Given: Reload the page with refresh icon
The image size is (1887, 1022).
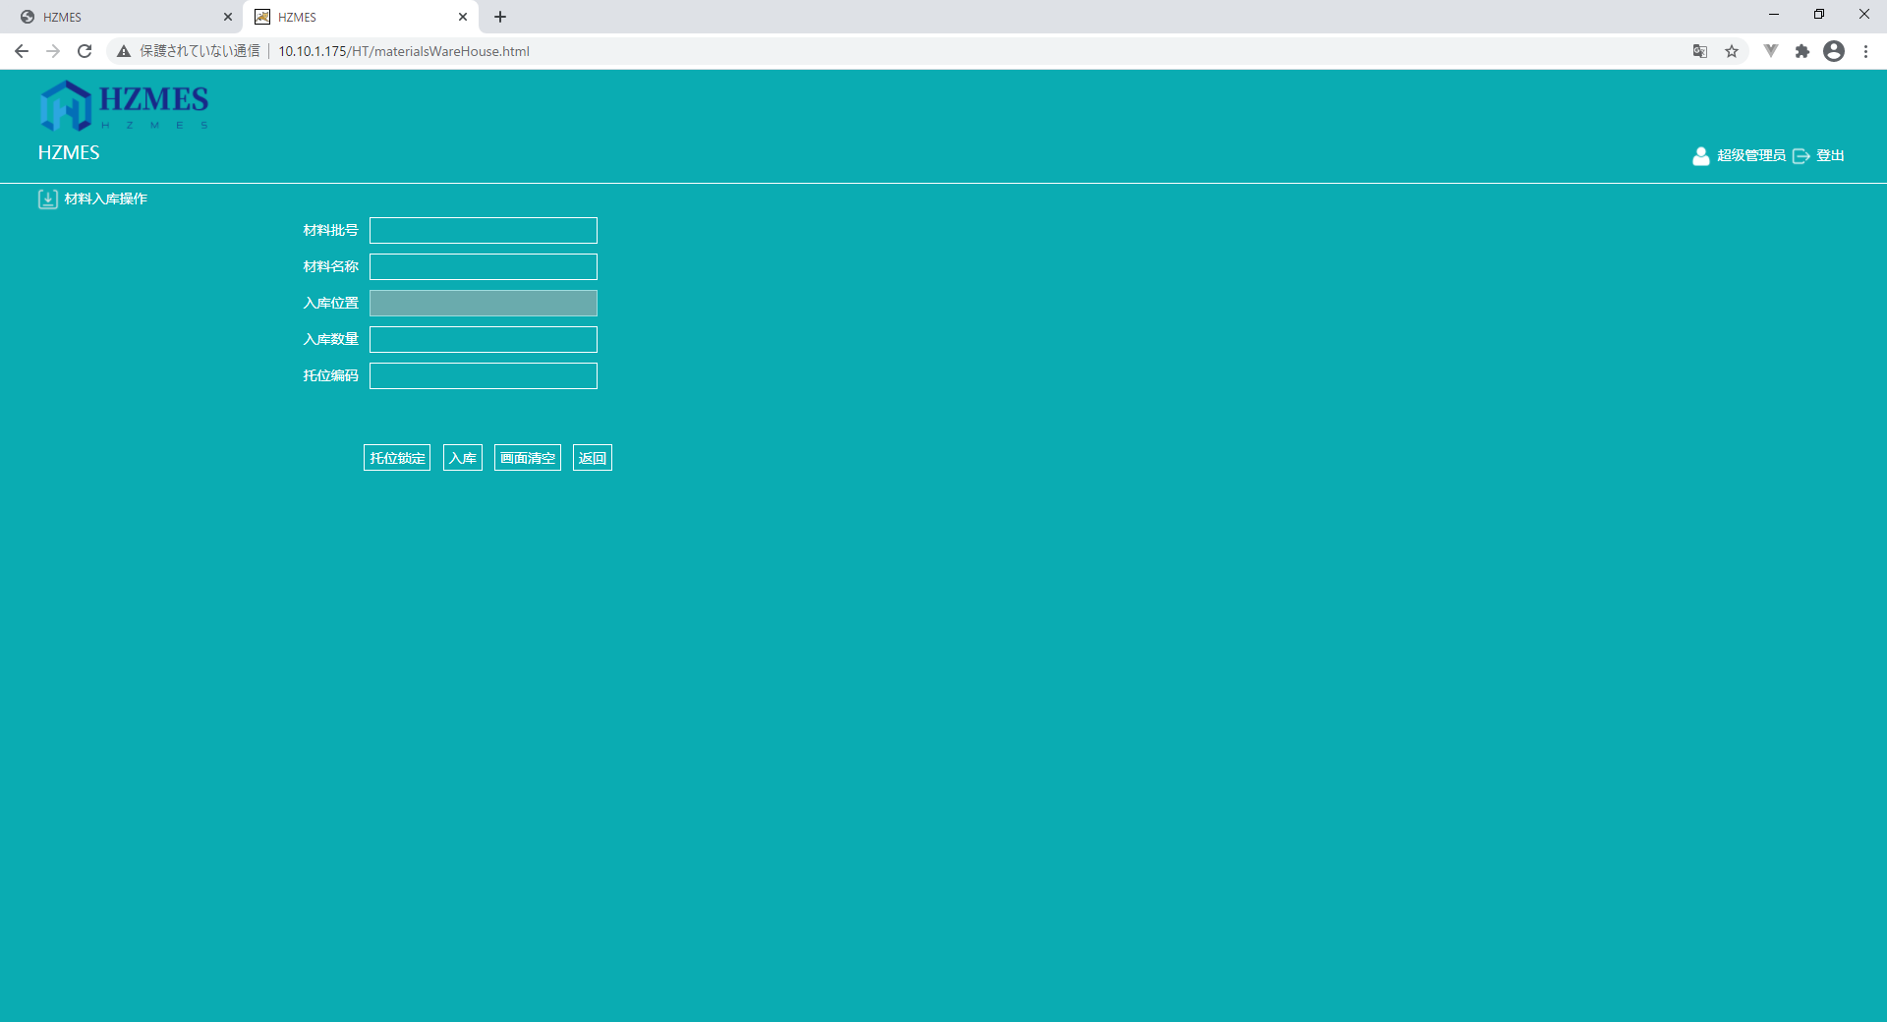Looking at the screenshot, I should point(85,51).
